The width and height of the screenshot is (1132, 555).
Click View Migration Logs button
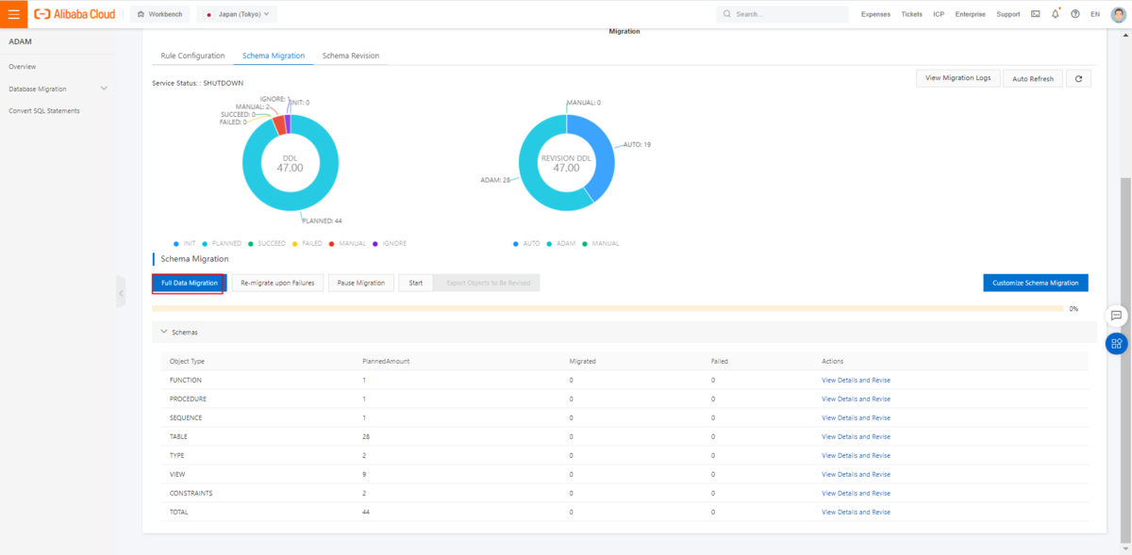(957, 78)
